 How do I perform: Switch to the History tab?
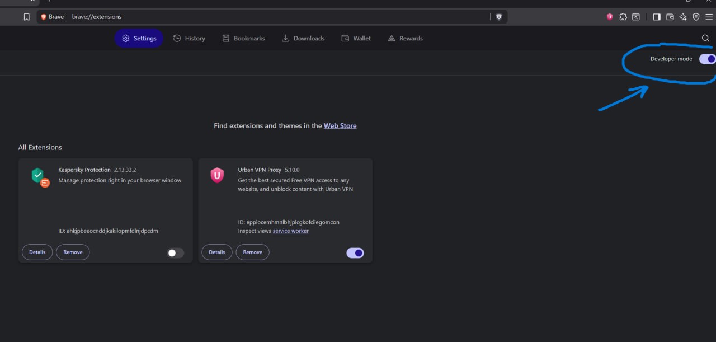tap(189, 38)
